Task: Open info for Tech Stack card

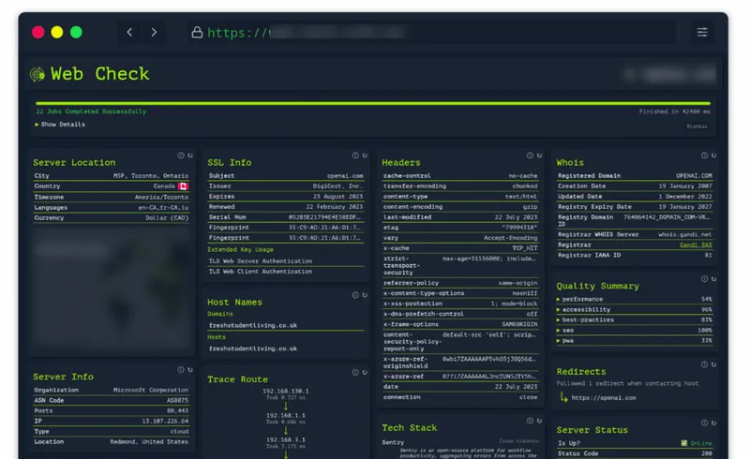Action: (530, 421)
